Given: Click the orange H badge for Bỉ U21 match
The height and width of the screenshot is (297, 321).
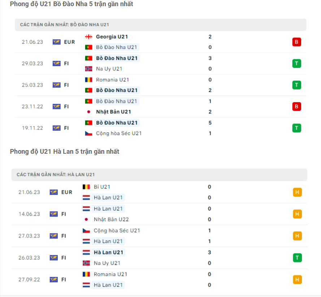Looking at the screenshot, I should (297, 192).
